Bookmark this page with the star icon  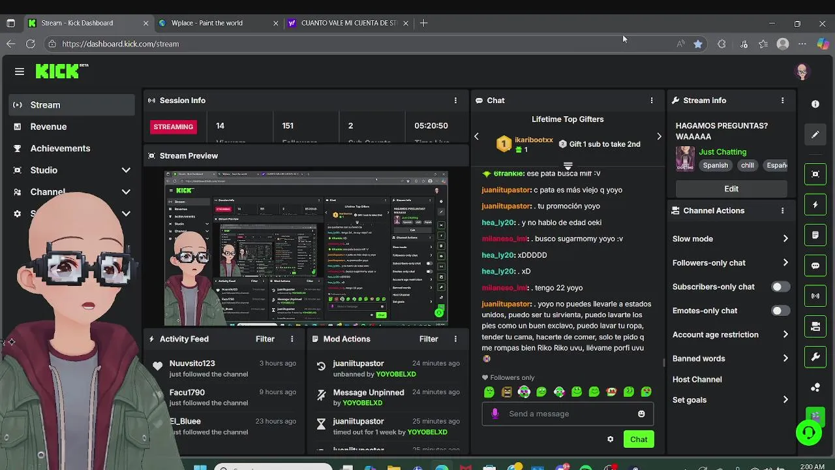[x=698, y=44]
